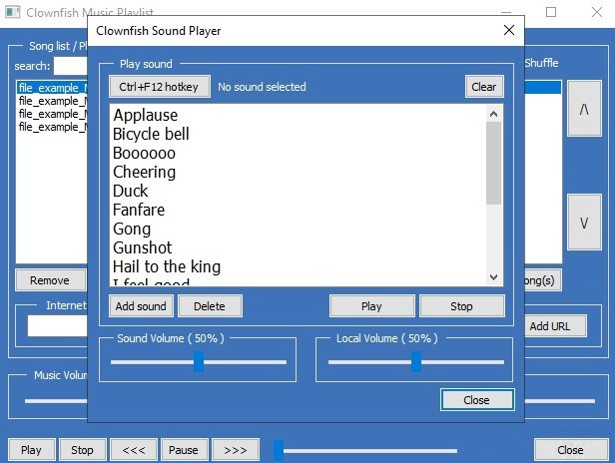Play music in Music Playlist window
Viewport: 615px width, 463px height.
pyautogui.click(x=33, y=450)
